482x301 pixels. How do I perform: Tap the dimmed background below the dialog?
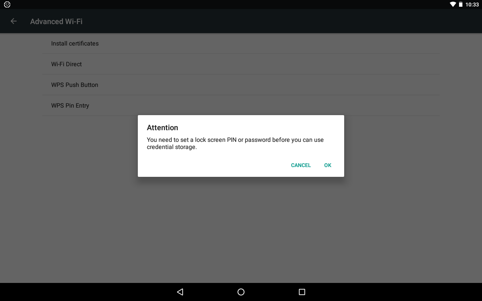[241, 230]
